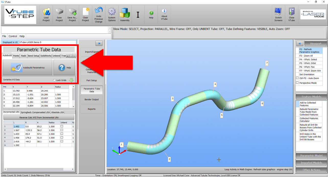328x177 pixels.
Task: Click Reverse Calc XYZ from Incremental LRA
Action: click(39, 117)
